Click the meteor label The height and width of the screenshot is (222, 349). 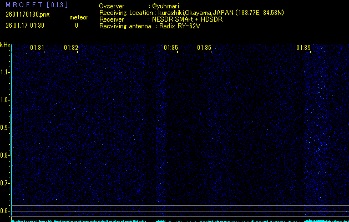[x=79, y=17]
